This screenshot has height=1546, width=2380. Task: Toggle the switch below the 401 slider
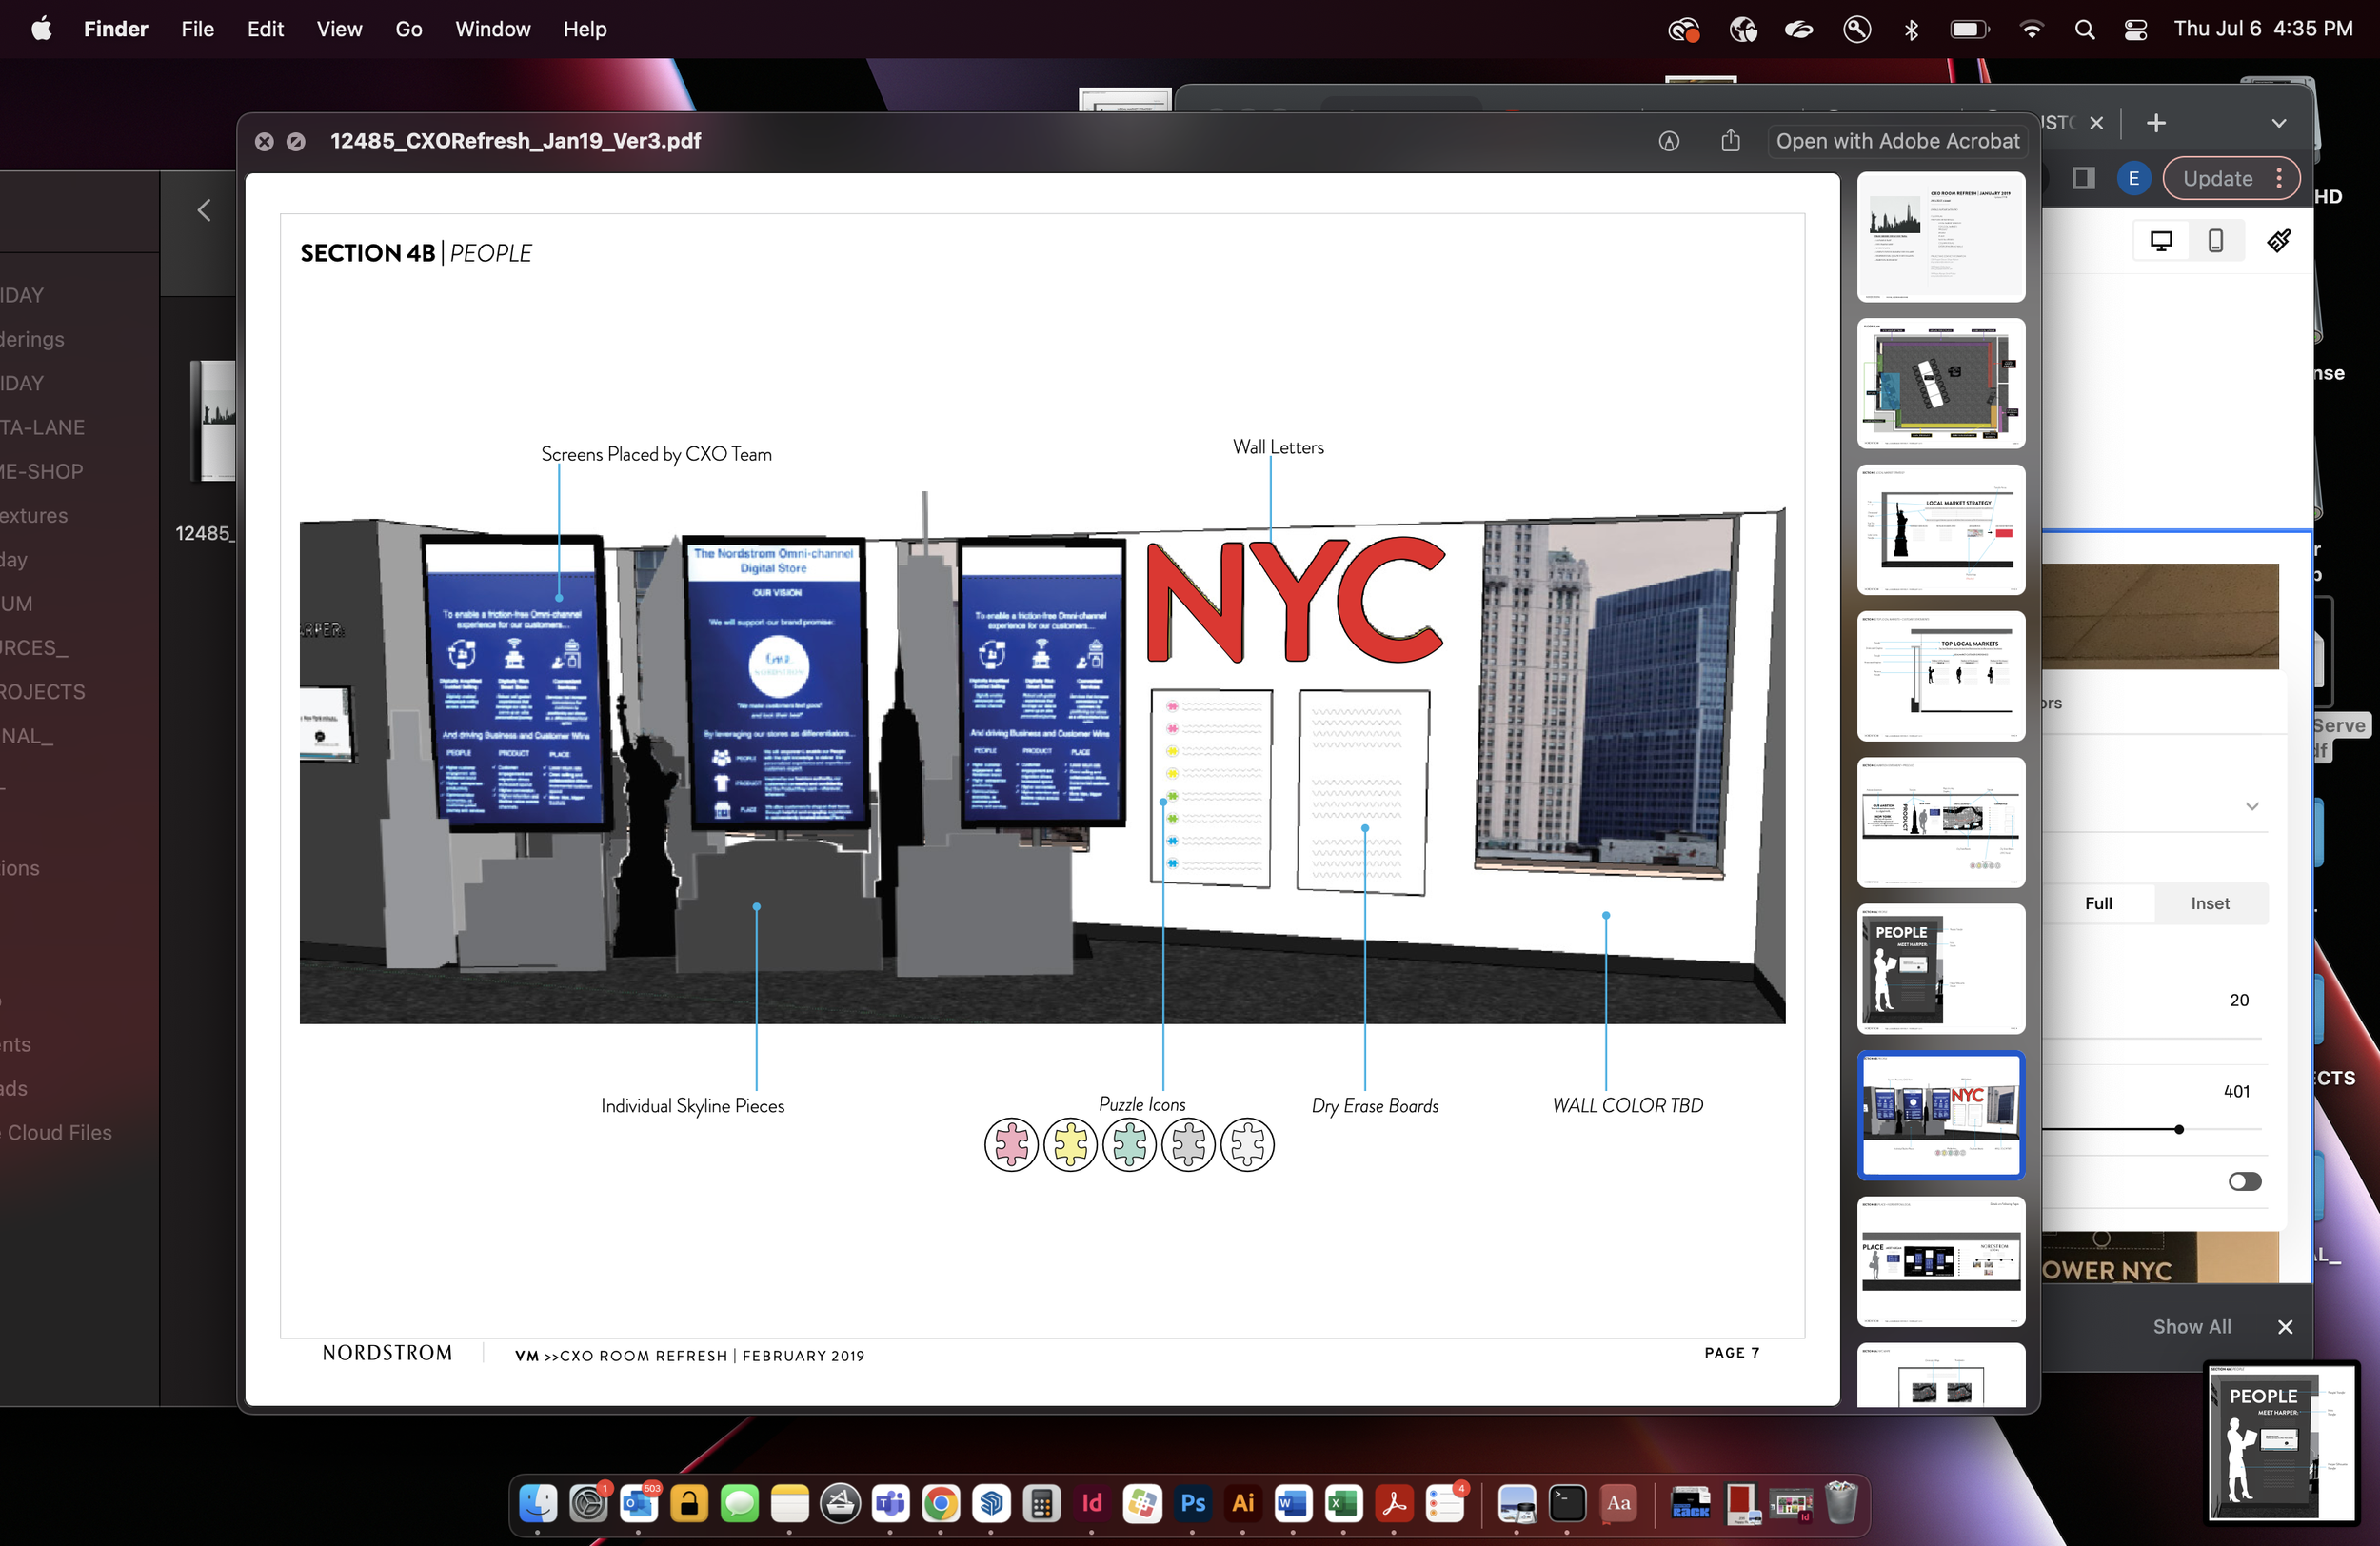point(2244,1182)
